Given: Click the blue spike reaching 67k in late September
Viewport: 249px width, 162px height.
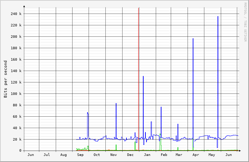Looking at the screenshot, I should [x=88, y=125].
